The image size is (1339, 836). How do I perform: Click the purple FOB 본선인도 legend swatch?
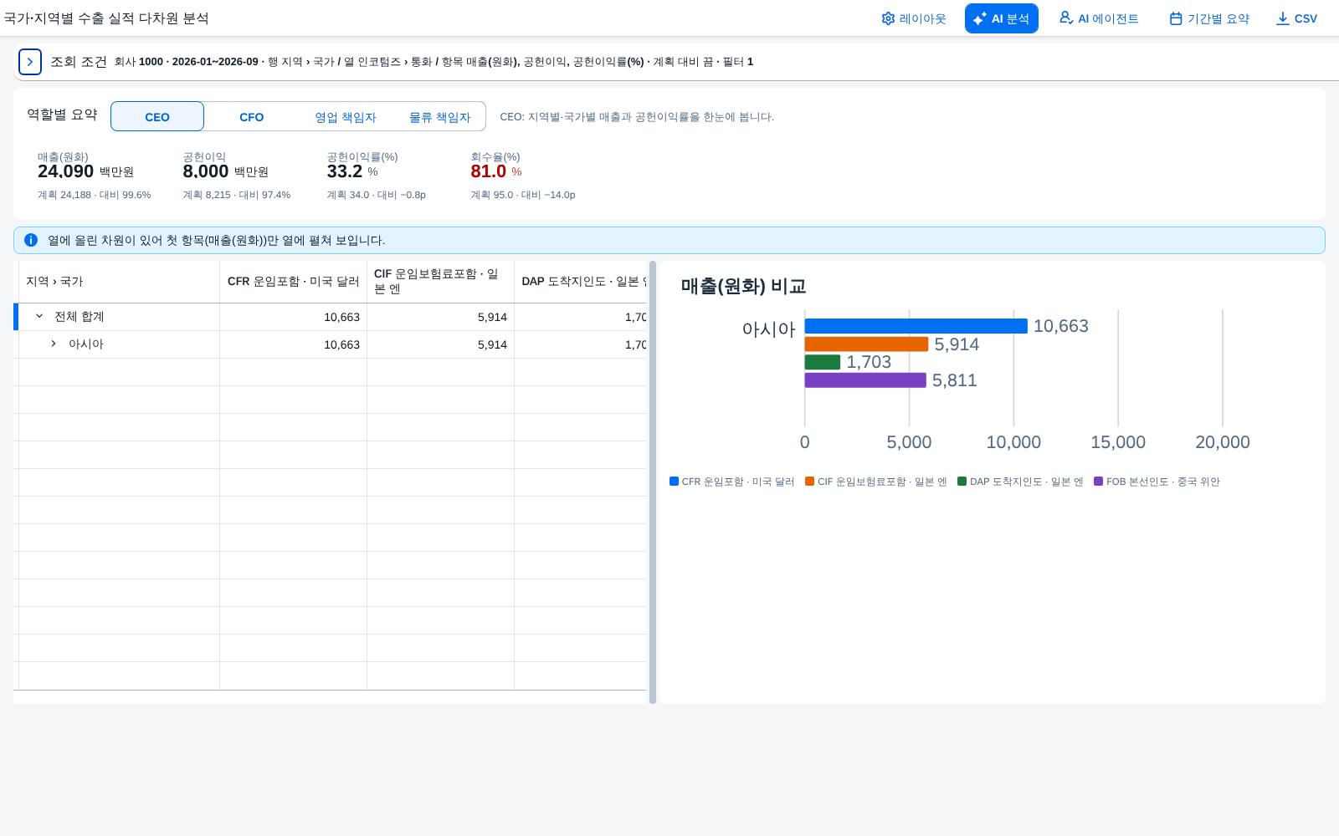coord(1098,482)
